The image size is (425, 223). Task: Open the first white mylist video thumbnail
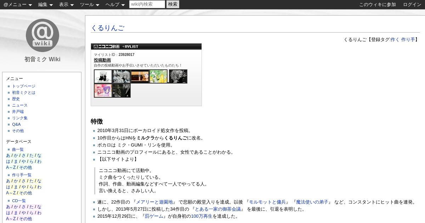point(103,76)
